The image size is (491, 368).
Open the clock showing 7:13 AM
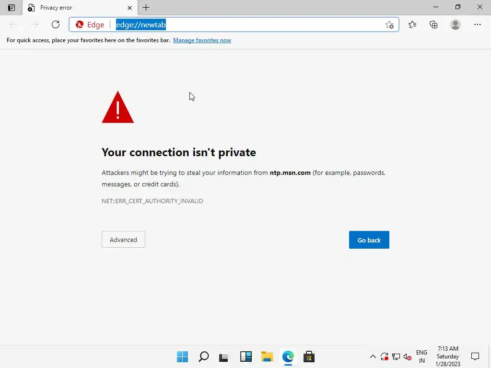(x=448, y=356)
